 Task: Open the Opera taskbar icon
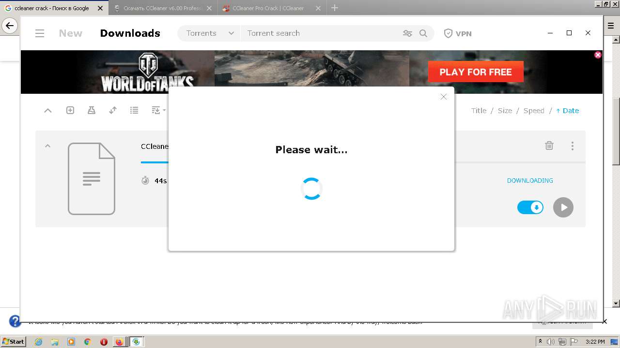[x=104, y=342]
